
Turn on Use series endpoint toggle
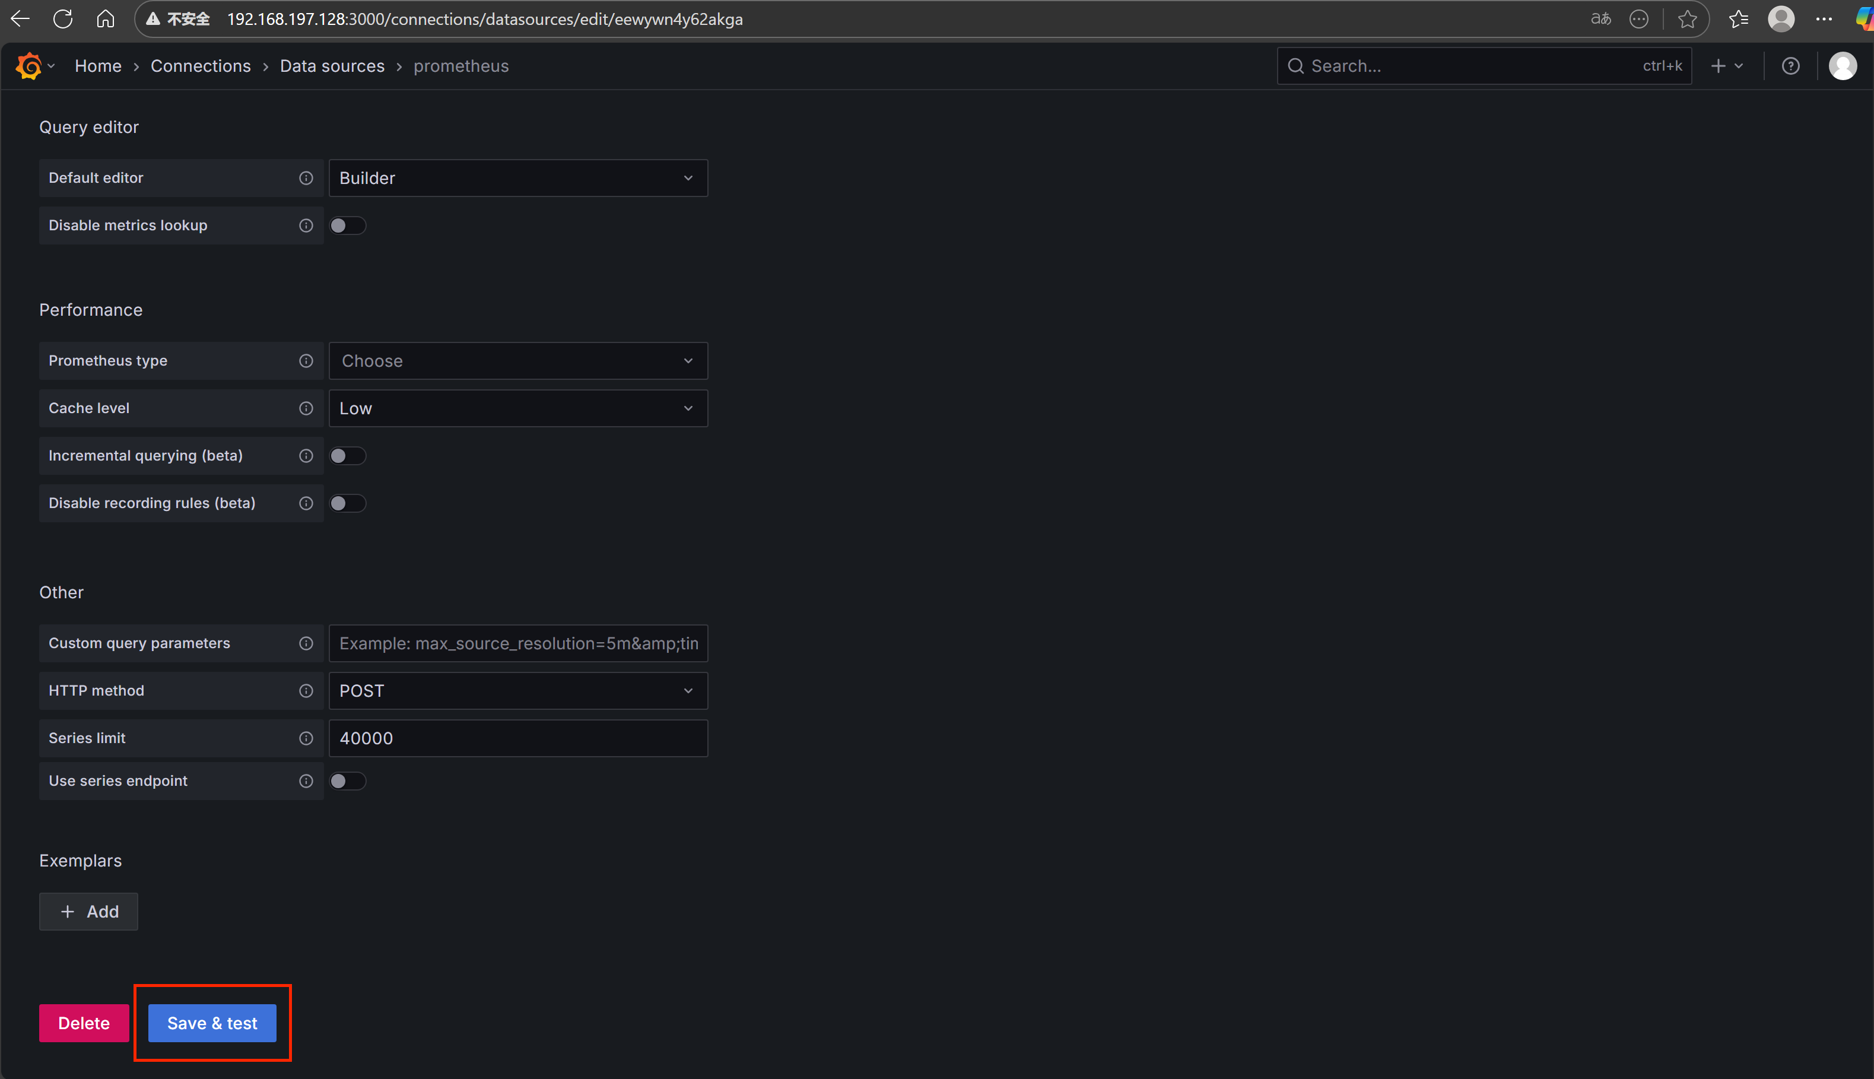[x=347, y=781]
